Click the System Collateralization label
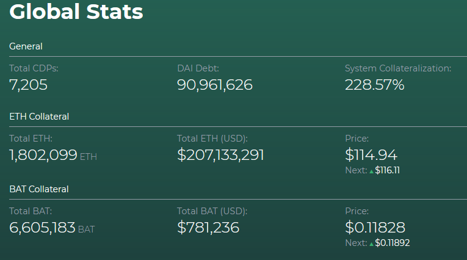 click(x=398, y=68)
